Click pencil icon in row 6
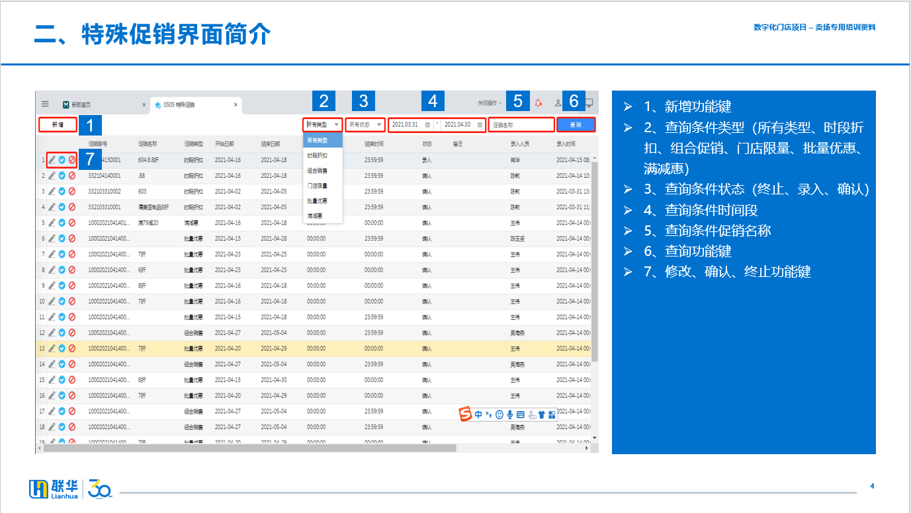 (52, 238)
